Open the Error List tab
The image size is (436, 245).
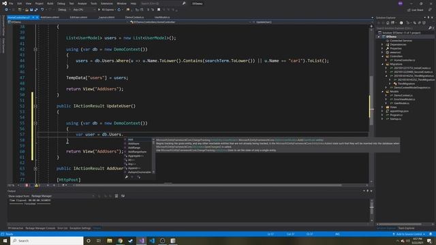click(x=62, y=228)
